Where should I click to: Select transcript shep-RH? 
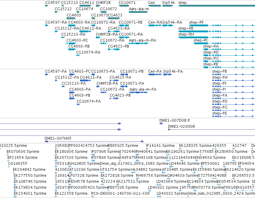(186, 34)
